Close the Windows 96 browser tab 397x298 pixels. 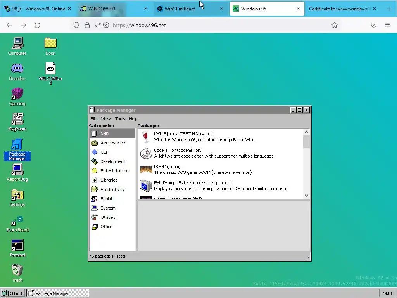tap(298, 9)
